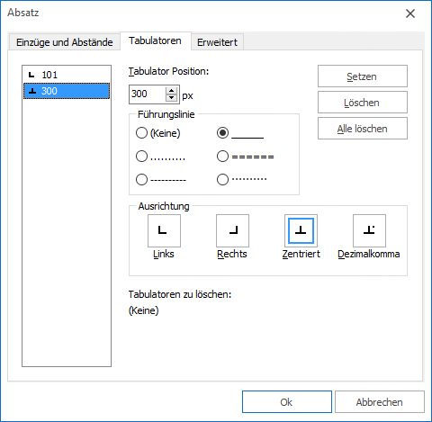The image size is (432, 422).
Task: Select the lower dotted leader line option
Action: point(141,157)
